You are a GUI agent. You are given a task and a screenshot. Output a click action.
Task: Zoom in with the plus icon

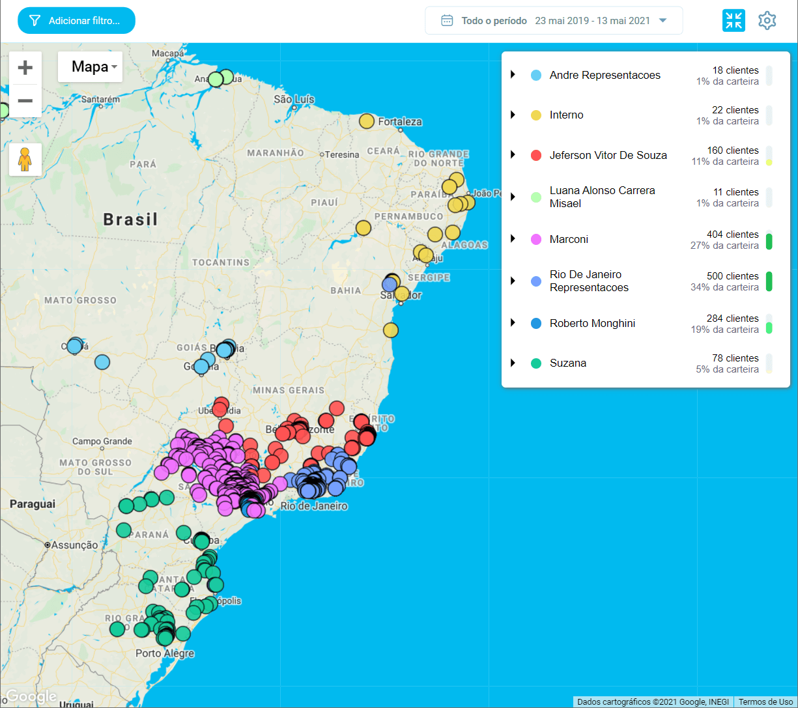[x=25, y=67]
